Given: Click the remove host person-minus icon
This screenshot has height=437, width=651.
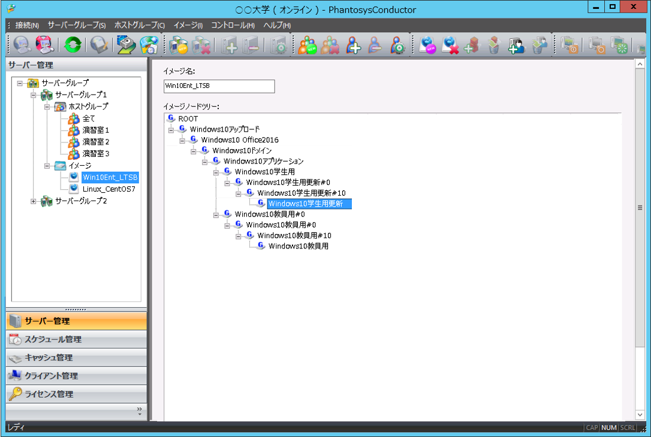Looking at the screenshot, I should click(x=375, y=45).
